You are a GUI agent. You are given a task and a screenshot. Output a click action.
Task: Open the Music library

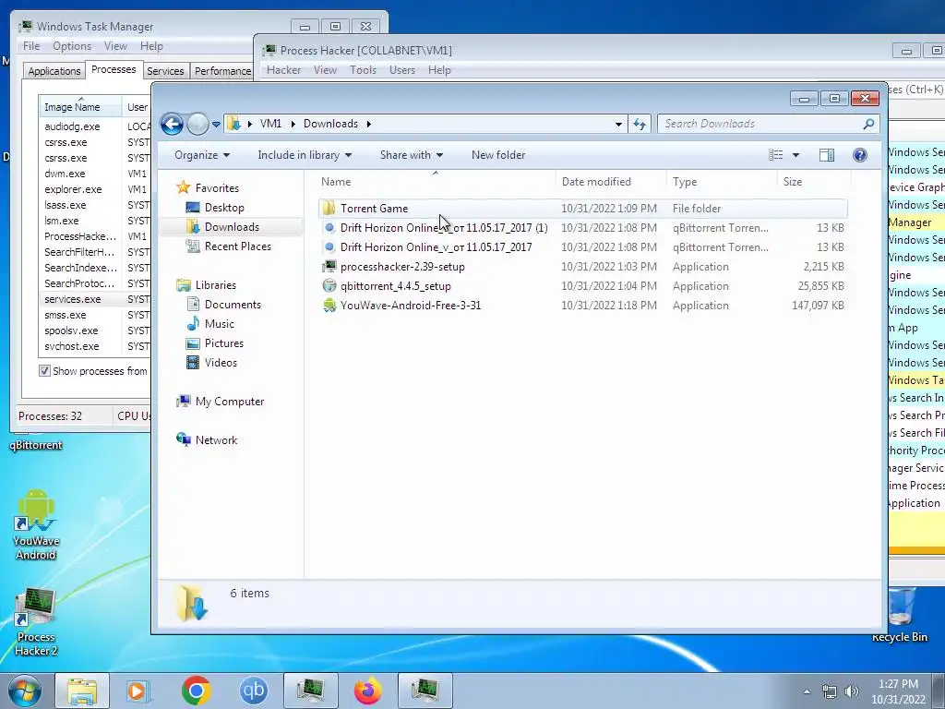click(219, 324)
